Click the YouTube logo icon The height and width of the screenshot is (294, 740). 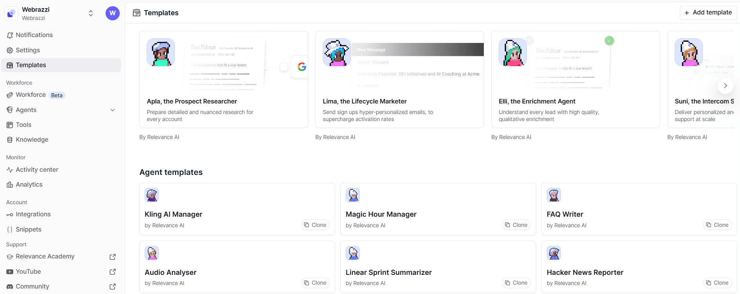point(10,272)
